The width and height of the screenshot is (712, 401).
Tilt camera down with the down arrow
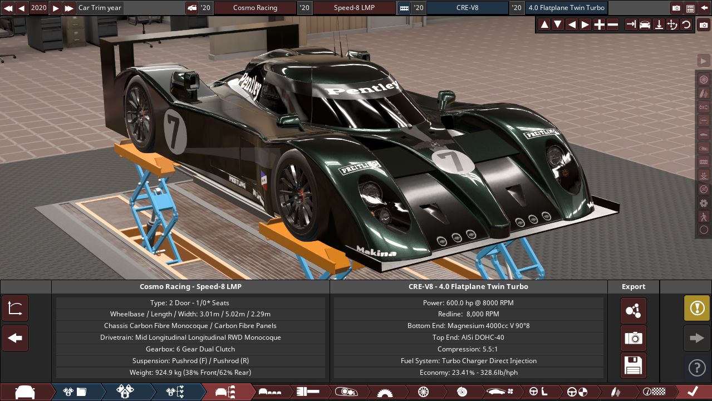coord(558,25)
